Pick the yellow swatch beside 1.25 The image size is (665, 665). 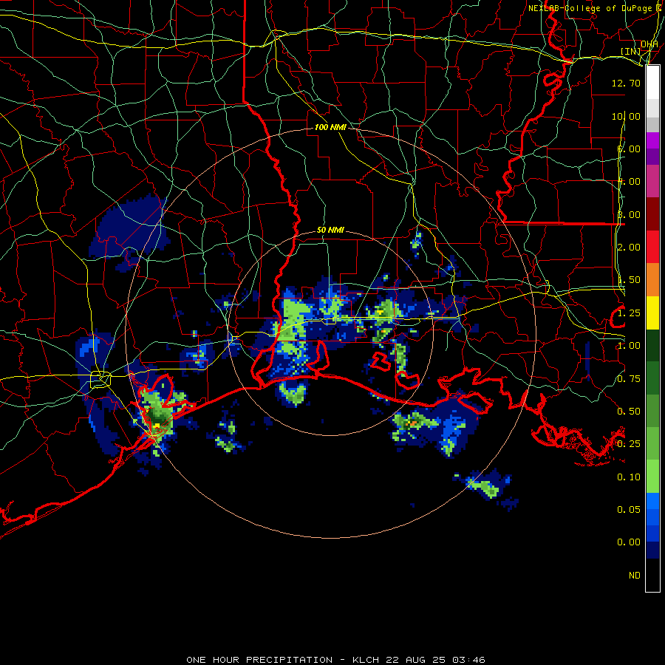click(652, 313)
